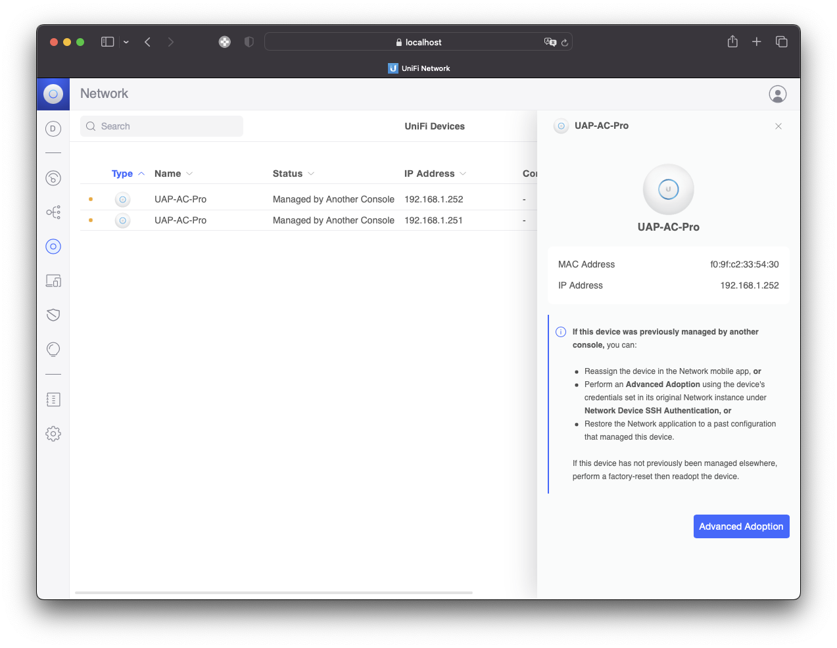Open the security shield sidebar icon
Viewport: 837px width, 648px height.
tap(53, 315)
